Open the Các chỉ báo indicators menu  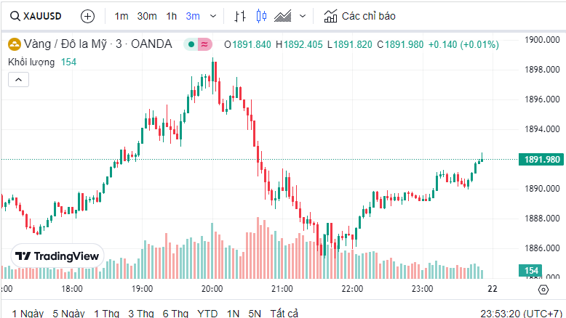click(x=359, y=15)
